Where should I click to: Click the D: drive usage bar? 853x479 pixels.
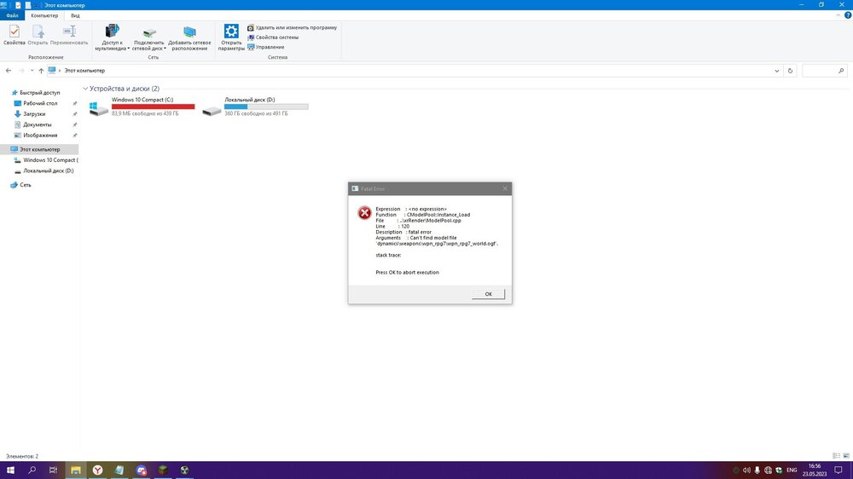pos(266,107)
